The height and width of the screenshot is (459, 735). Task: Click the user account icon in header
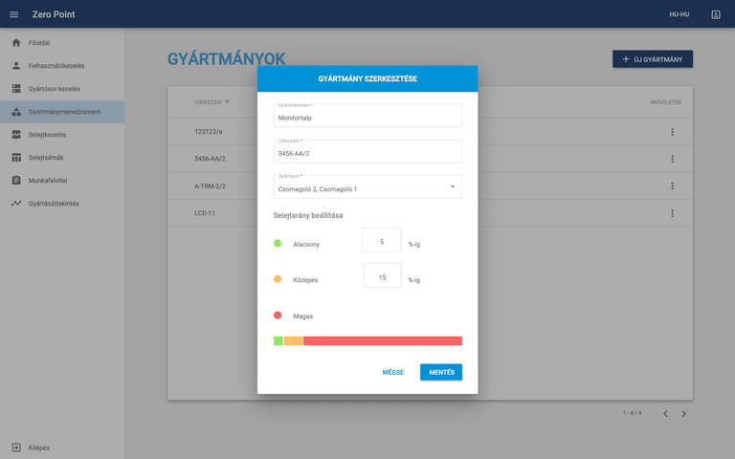[x=715, y=14]
